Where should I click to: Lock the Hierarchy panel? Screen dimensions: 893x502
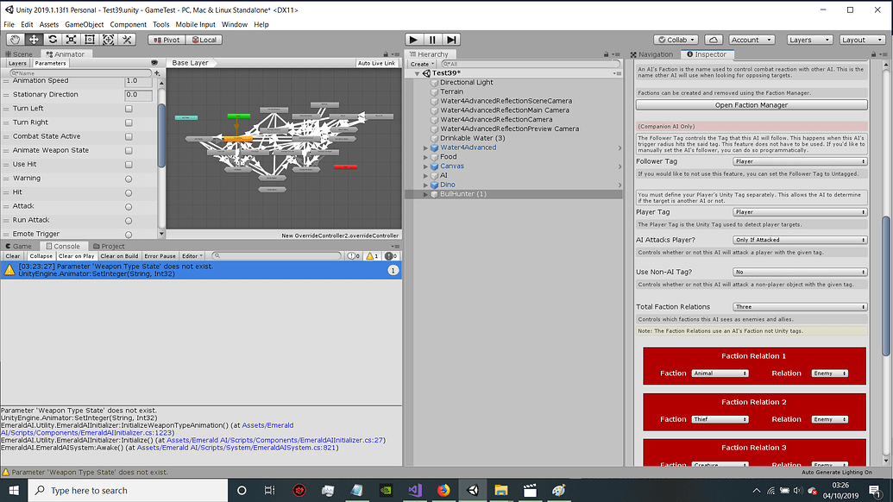[x=607, y=54]
